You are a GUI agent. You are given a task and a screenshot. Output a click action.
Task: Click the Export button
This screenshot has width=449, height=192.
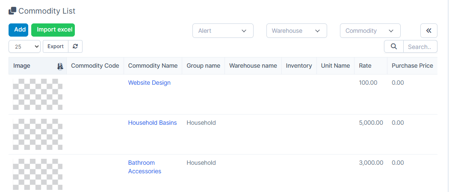(x=55, y=46)
